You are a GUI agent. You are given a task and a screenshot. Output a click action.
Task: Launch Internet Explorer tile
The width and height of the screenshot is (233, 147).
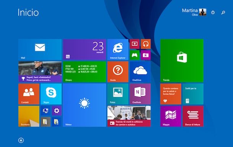click(118, 50)
